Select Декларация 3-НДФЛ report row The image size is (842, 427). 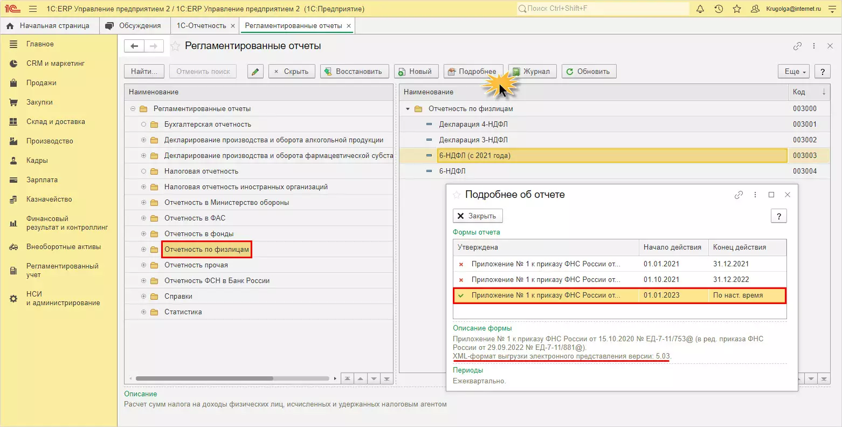coord(615,140)
